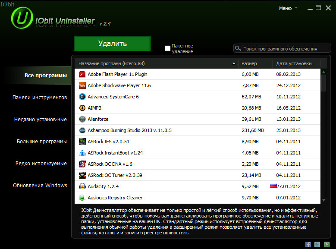Select the Adobe Shockwave Player 11.6 row
The height and width of the screenshot is (249, 336).
click(x=198, y=85)
